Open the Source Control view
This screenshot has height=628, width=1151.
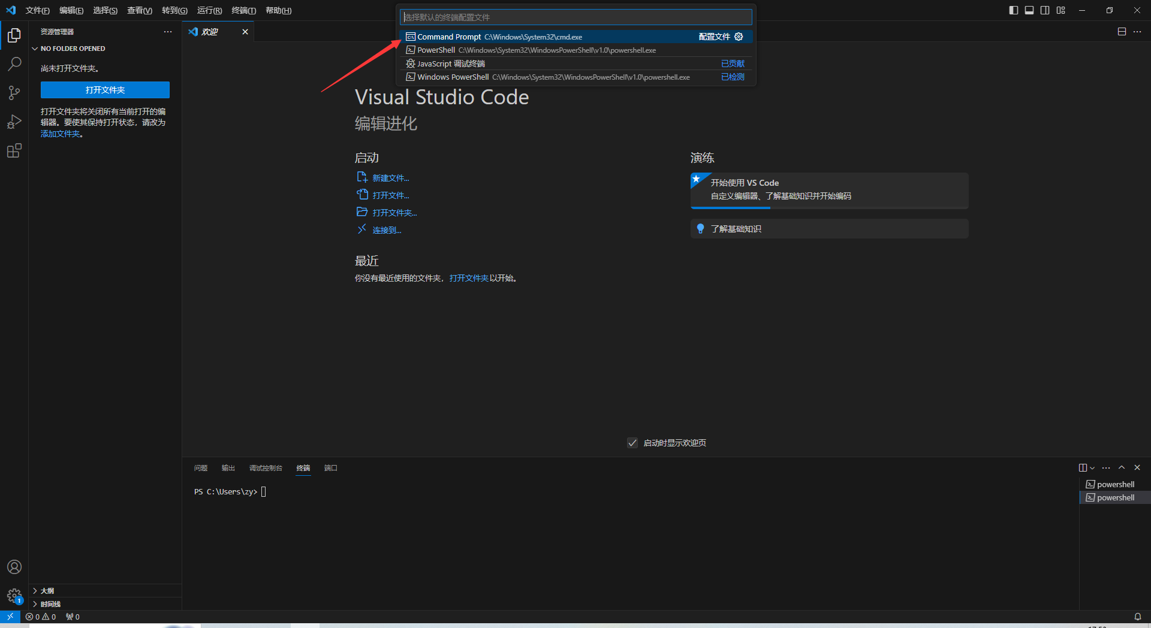[x=14, y=93]
